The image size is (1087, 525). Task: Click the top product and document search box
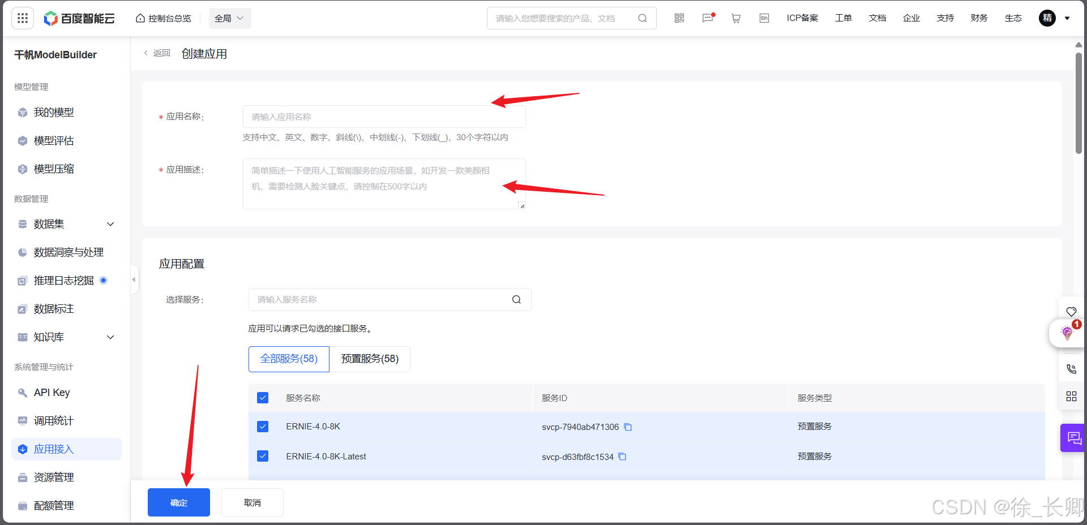[x=572, y=18]
